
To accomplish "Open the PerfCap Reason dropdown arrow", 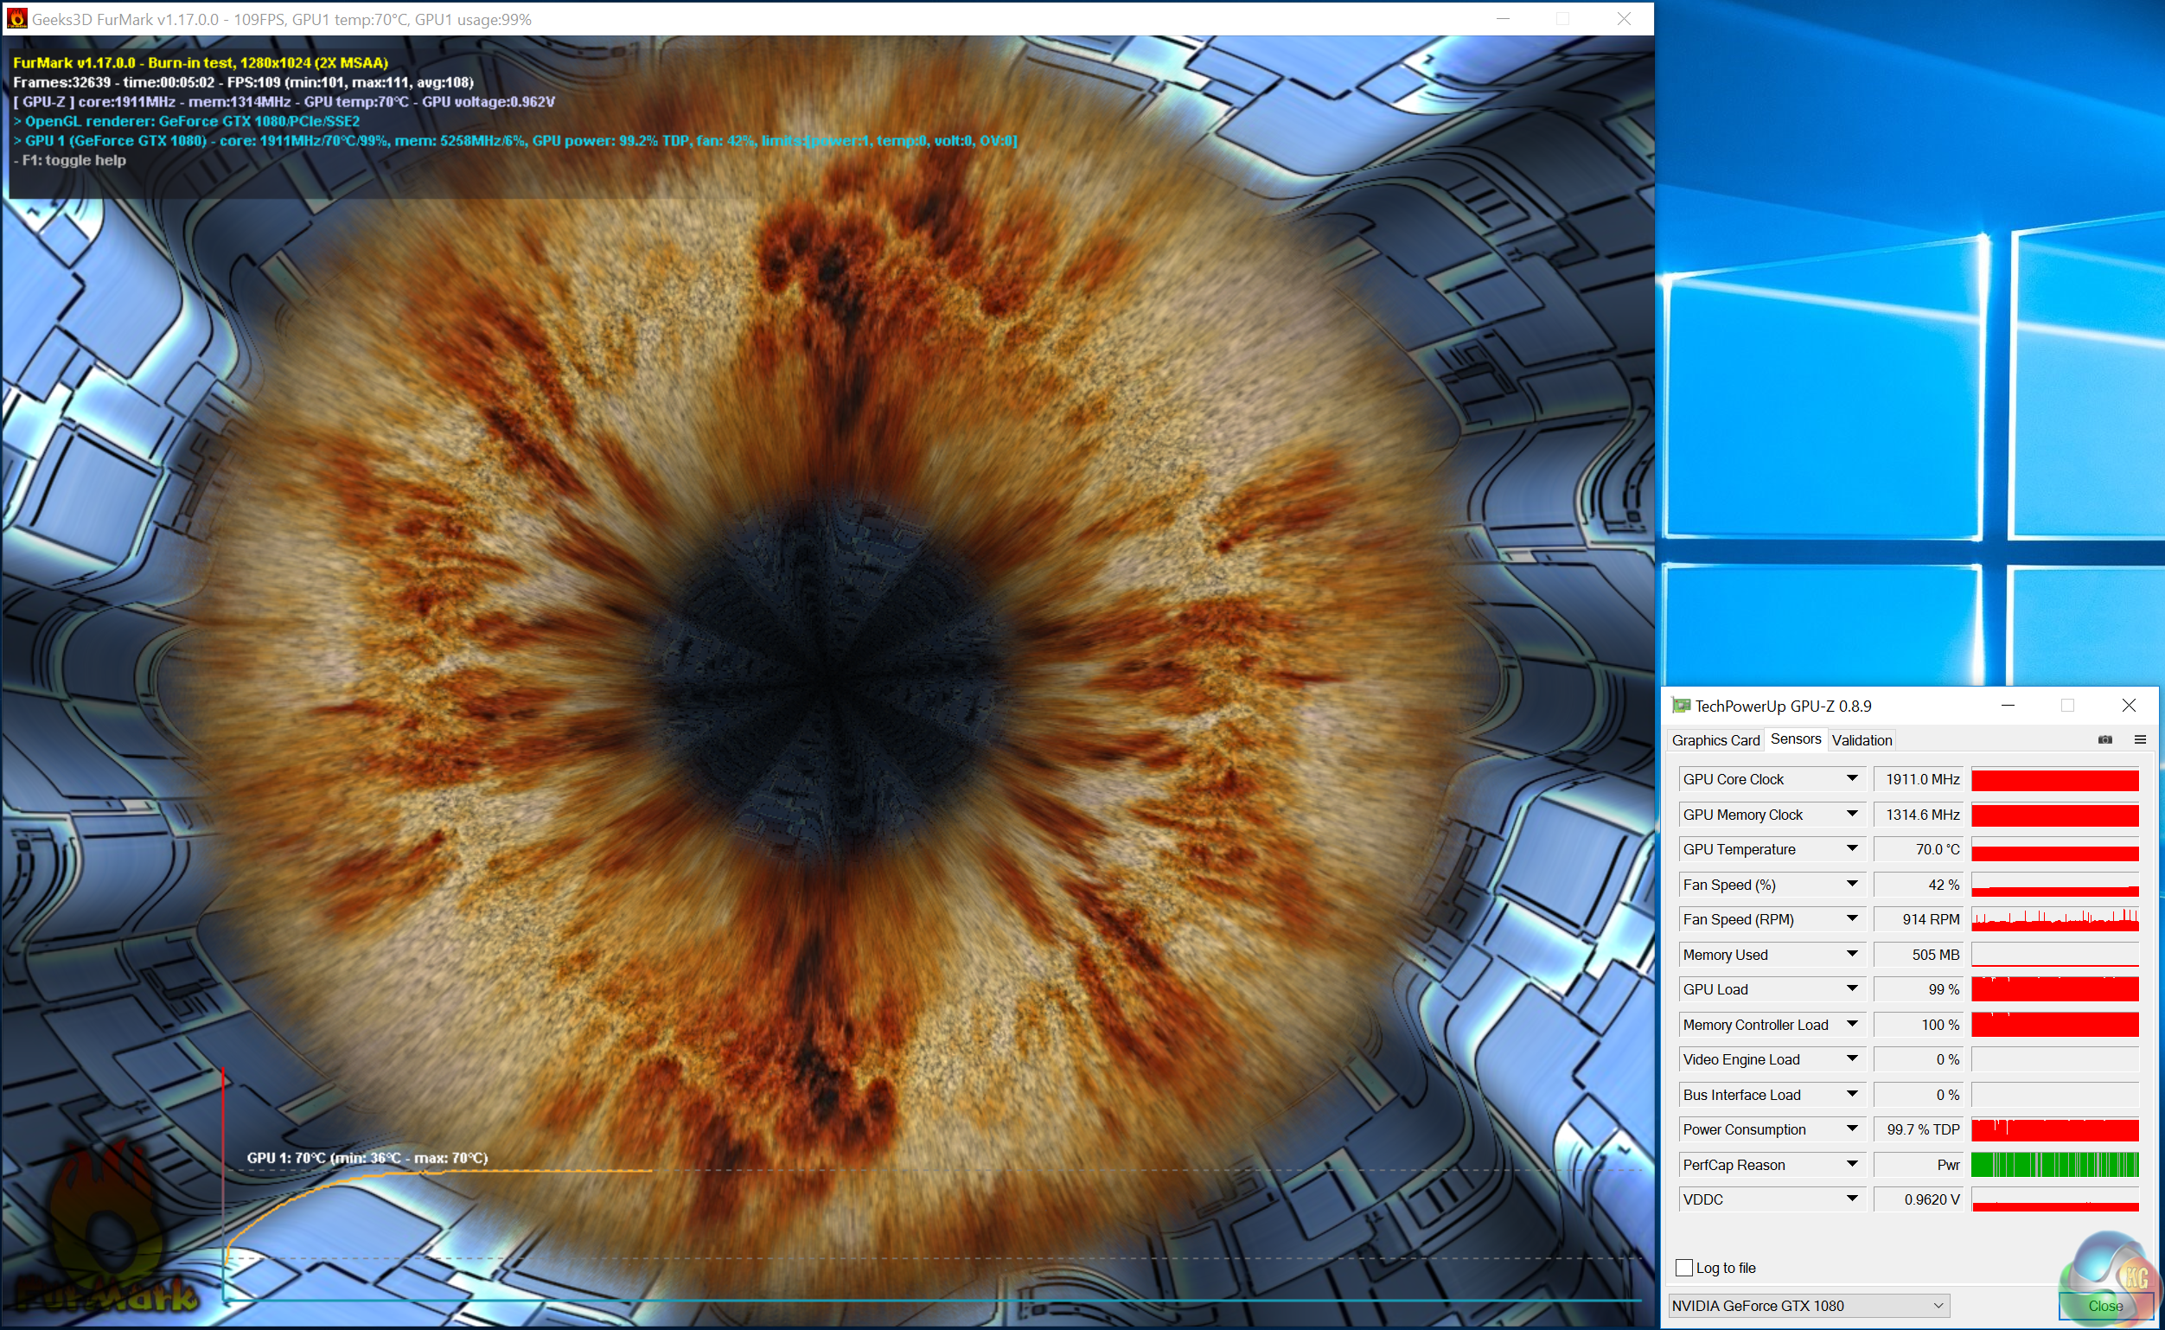I will click(x=1852, y=1164).
